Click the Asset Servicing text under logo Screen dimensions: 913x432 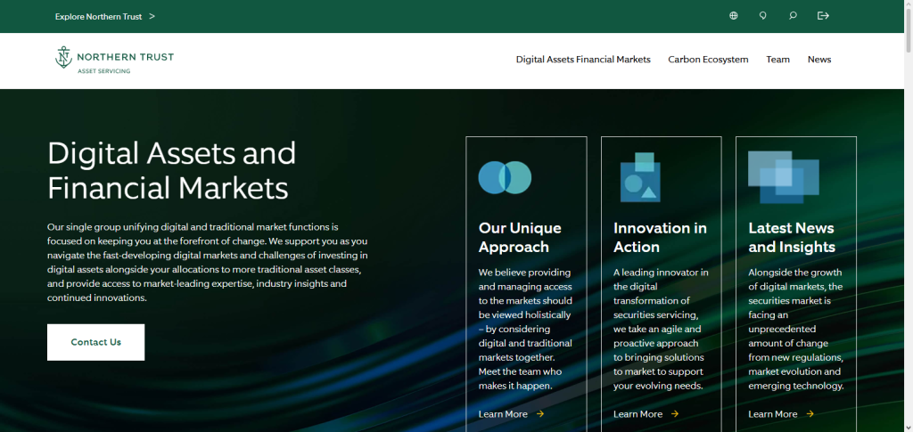(104, 71)
